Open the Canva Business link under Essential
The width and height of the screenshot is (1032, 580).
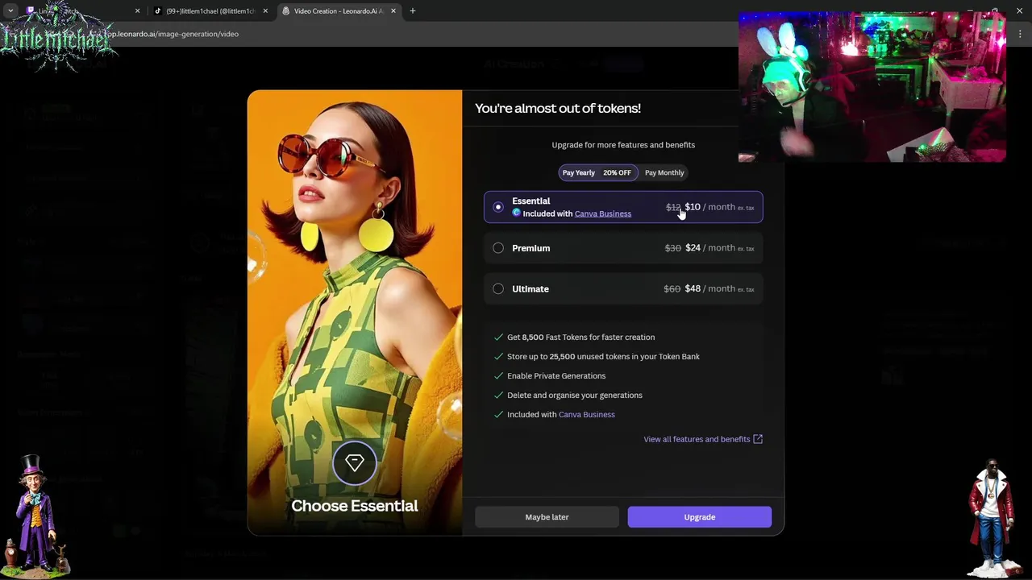tap(603, 213)
